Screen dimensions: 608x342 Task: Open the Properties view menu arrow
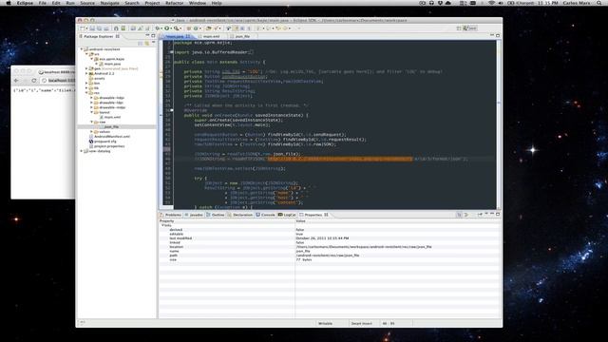click(486, 213)
